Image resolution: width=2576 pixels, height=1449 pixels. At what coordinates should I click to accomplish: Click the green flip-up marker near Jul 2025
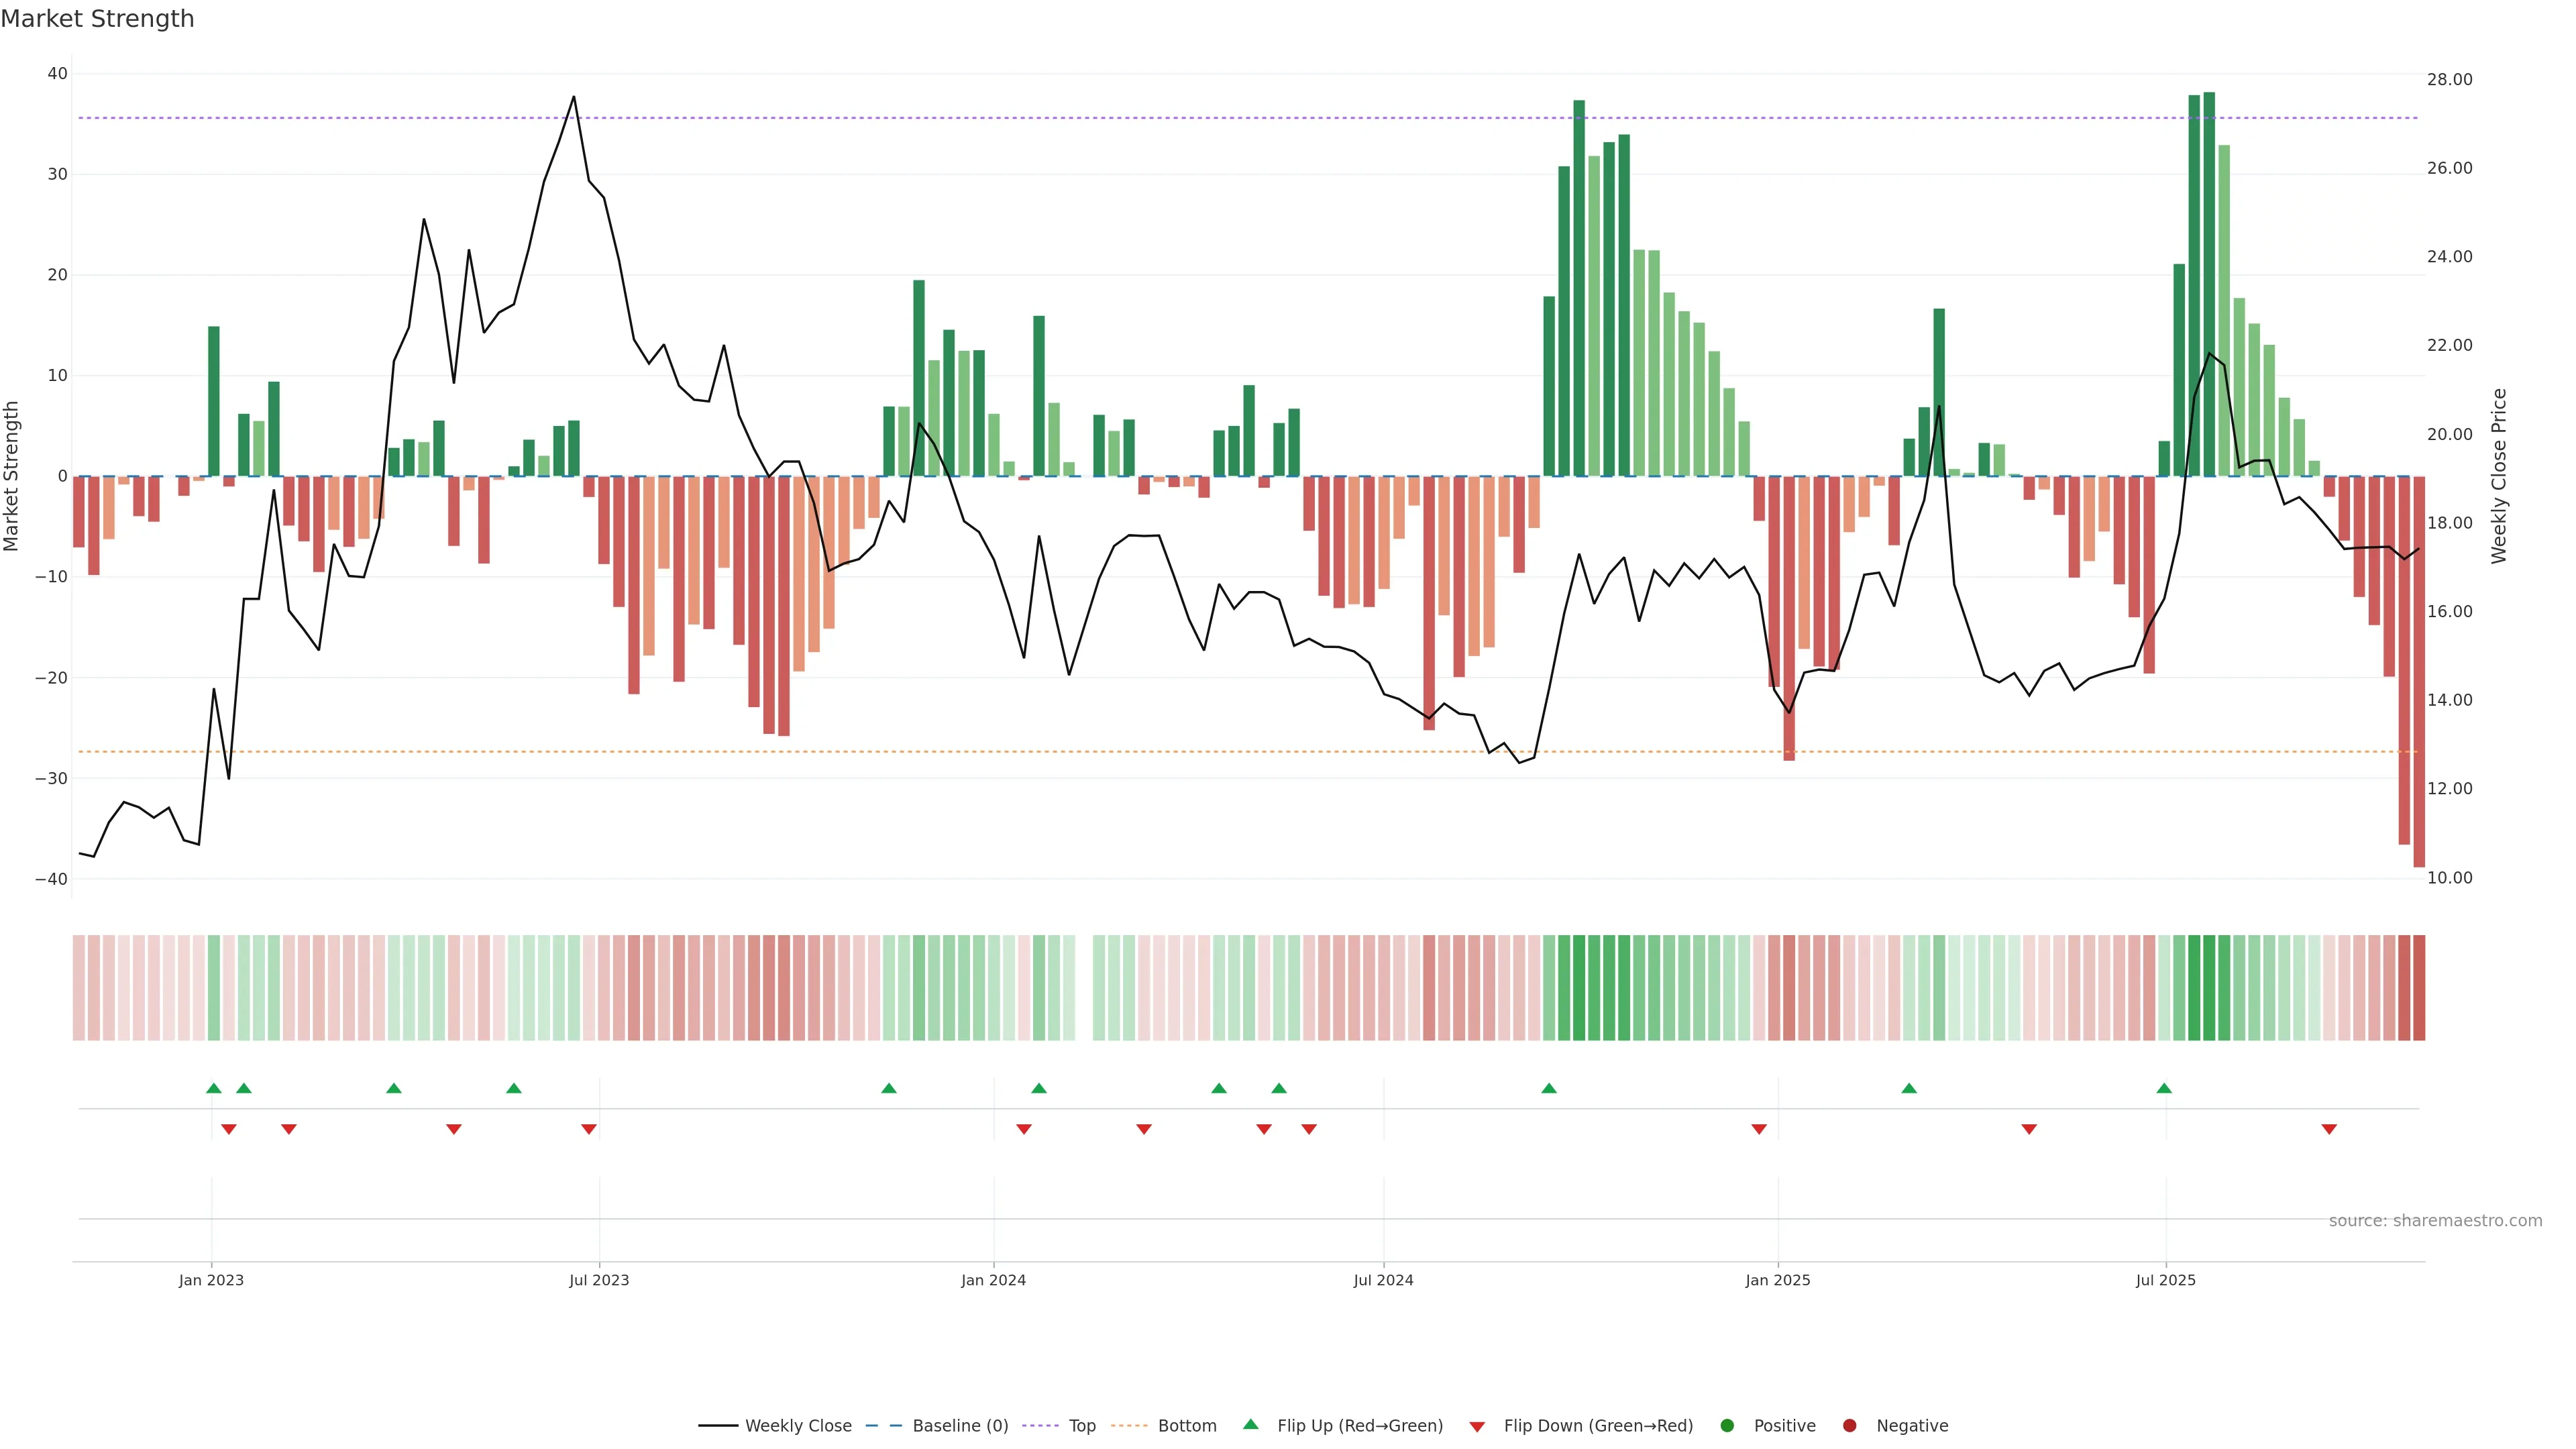[2164, 1088]
